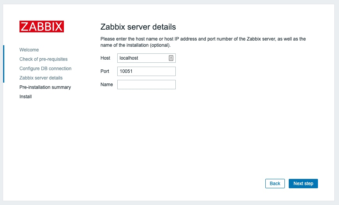Select Configure DB connection in the sidebar
Screen dimensions: 339x205
(45, 69)
